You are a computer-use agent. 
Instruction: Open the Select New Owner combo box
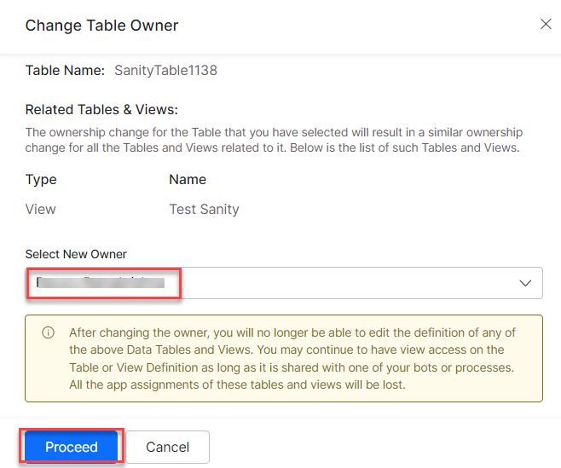341,283
